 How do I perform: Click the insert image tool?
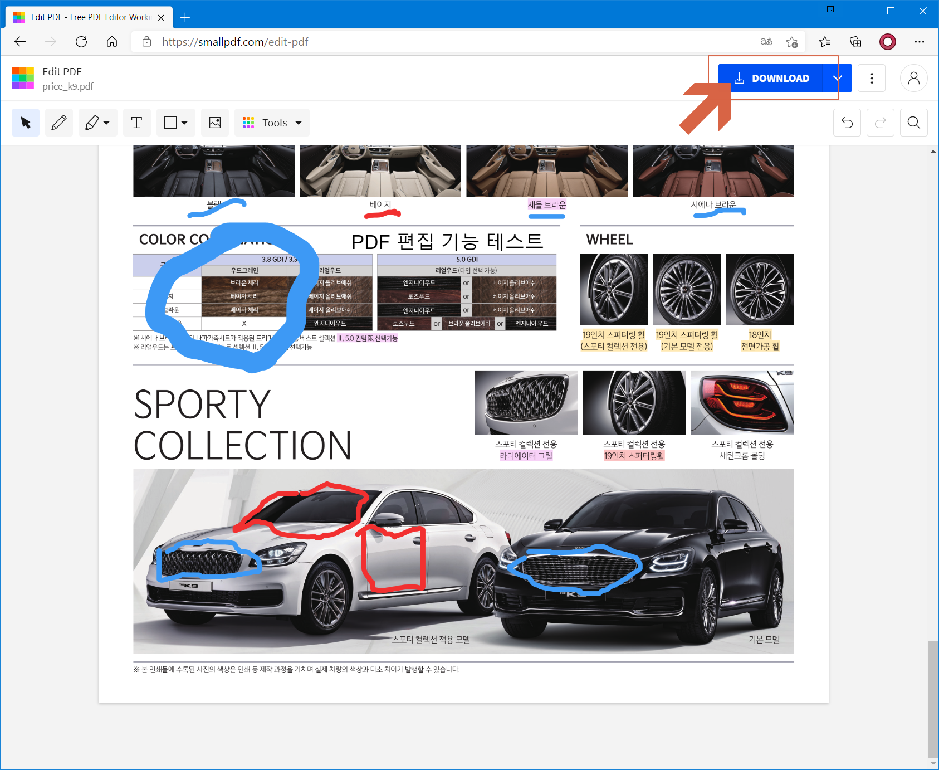(215, 123)
